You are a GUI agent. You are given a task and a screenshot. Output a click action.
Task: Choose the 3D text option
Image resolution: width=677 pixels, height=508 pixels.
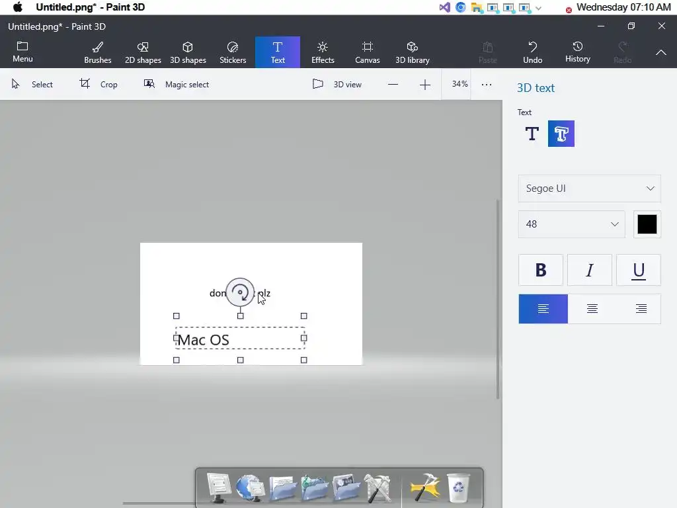[x=561, y=134]
